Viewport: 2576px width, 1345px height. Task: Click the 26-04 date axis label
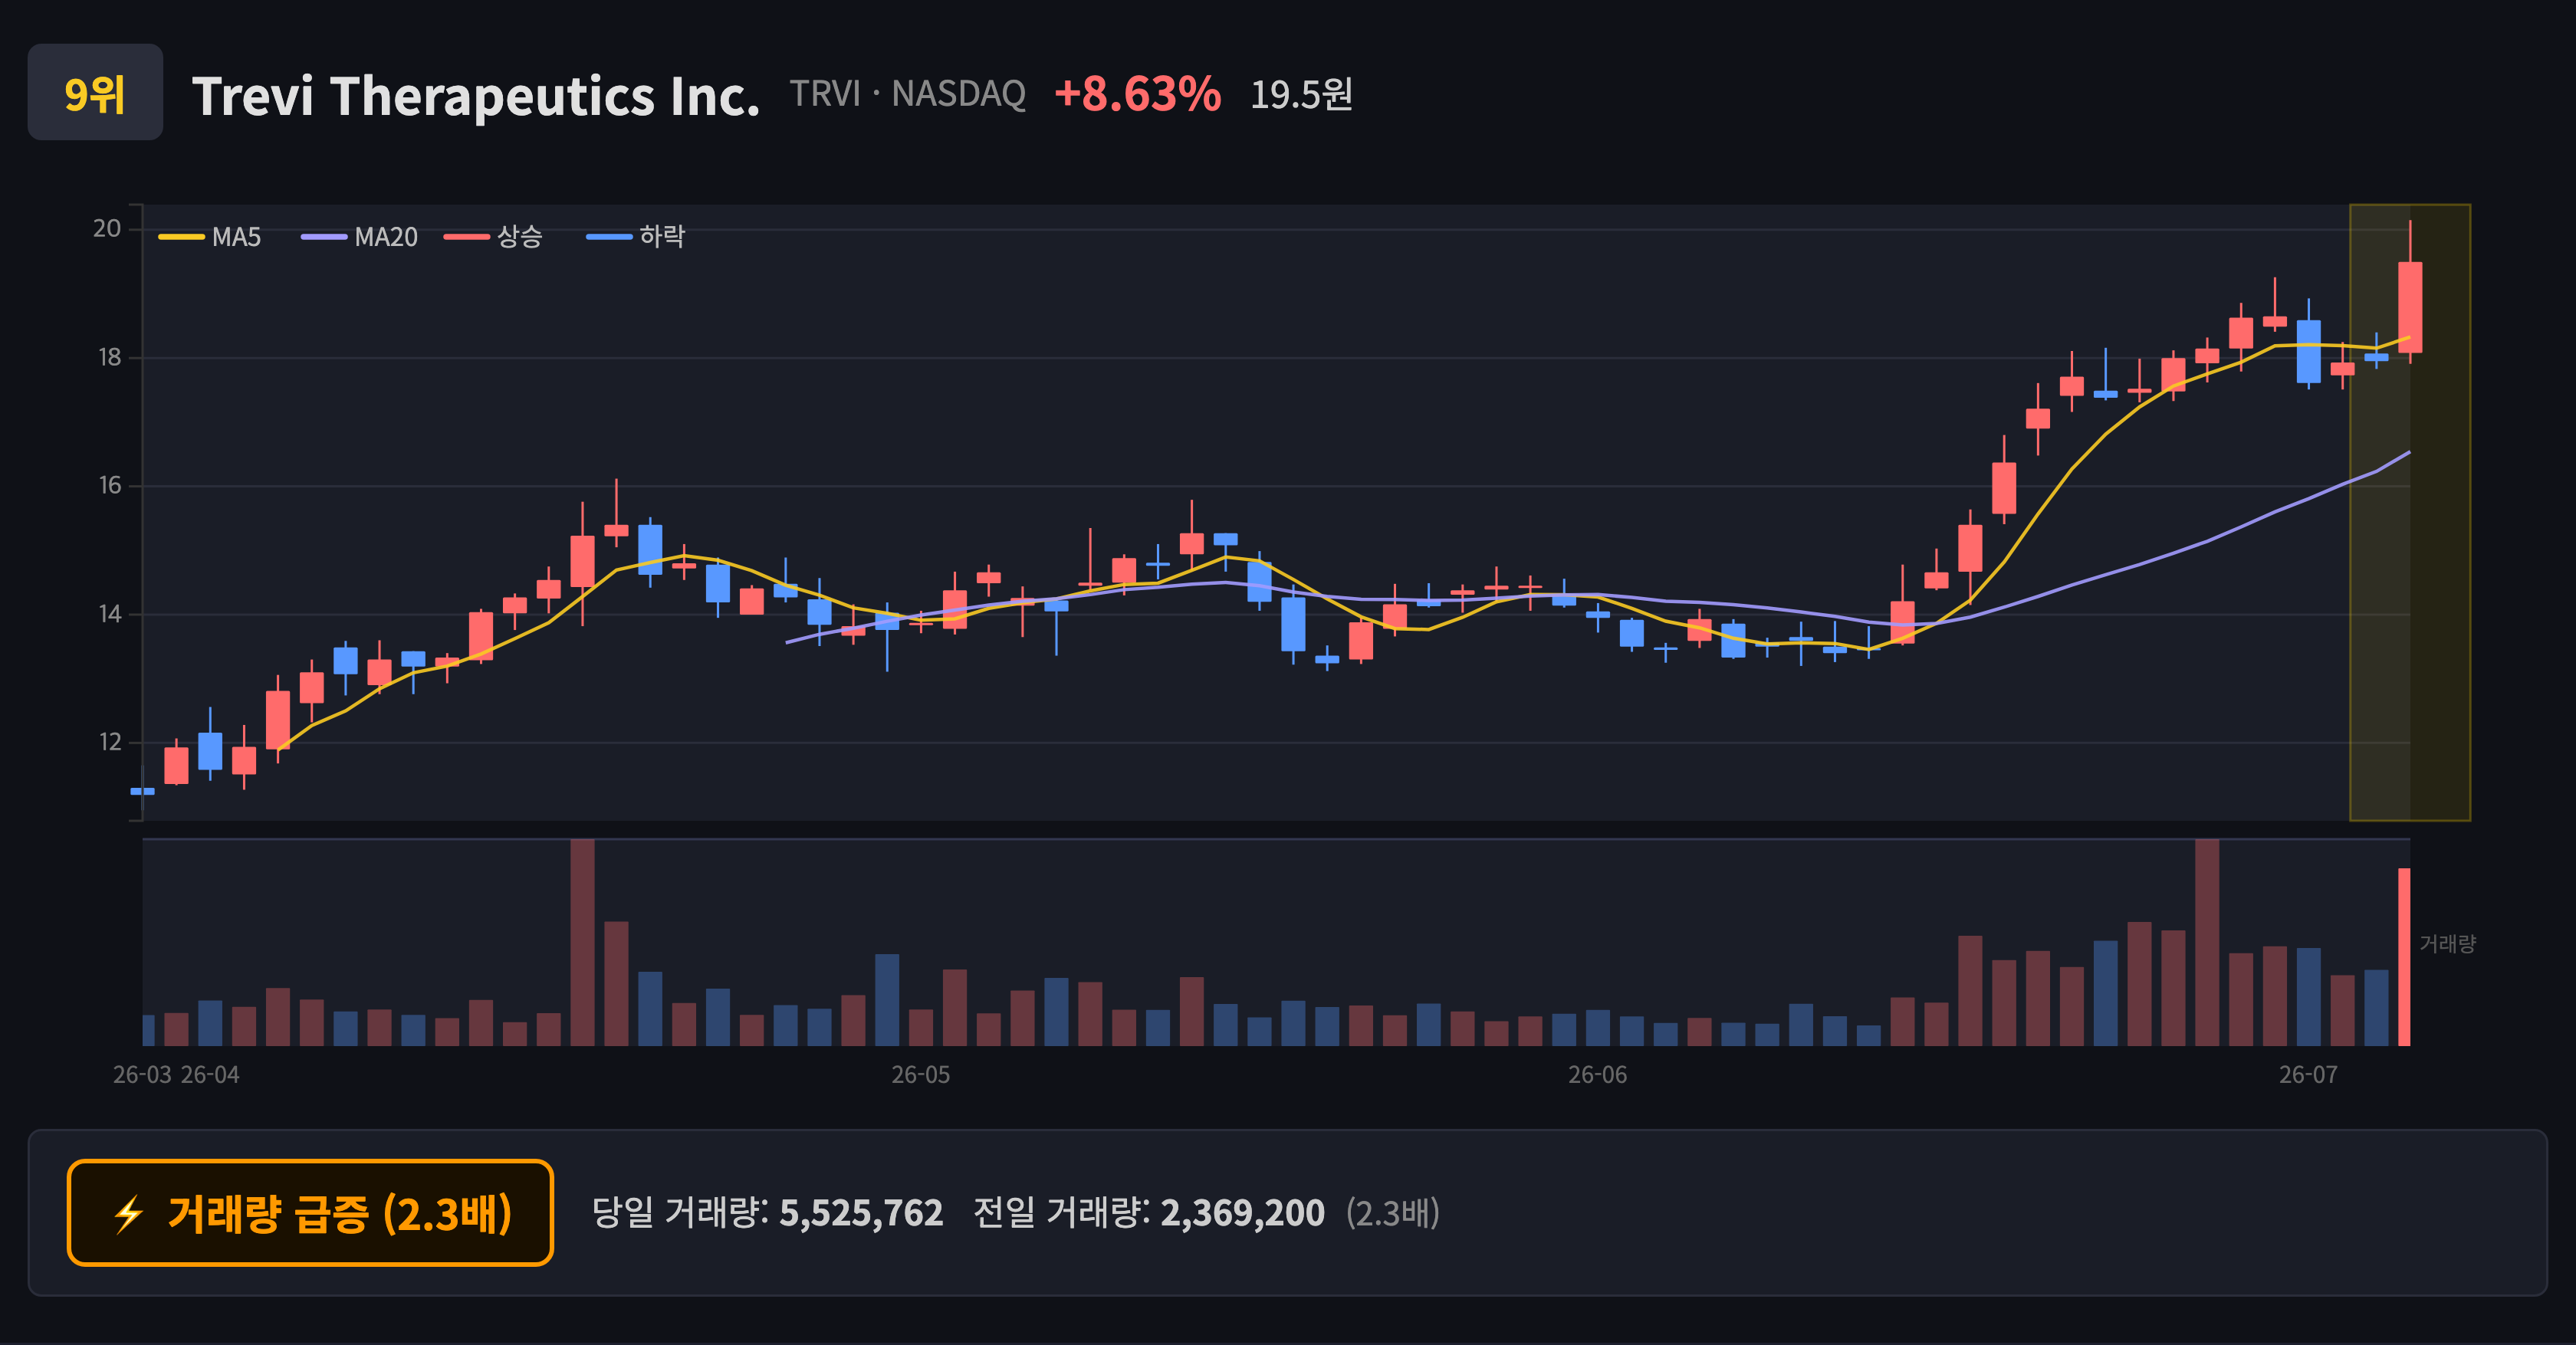click(x=210, y=1075)
